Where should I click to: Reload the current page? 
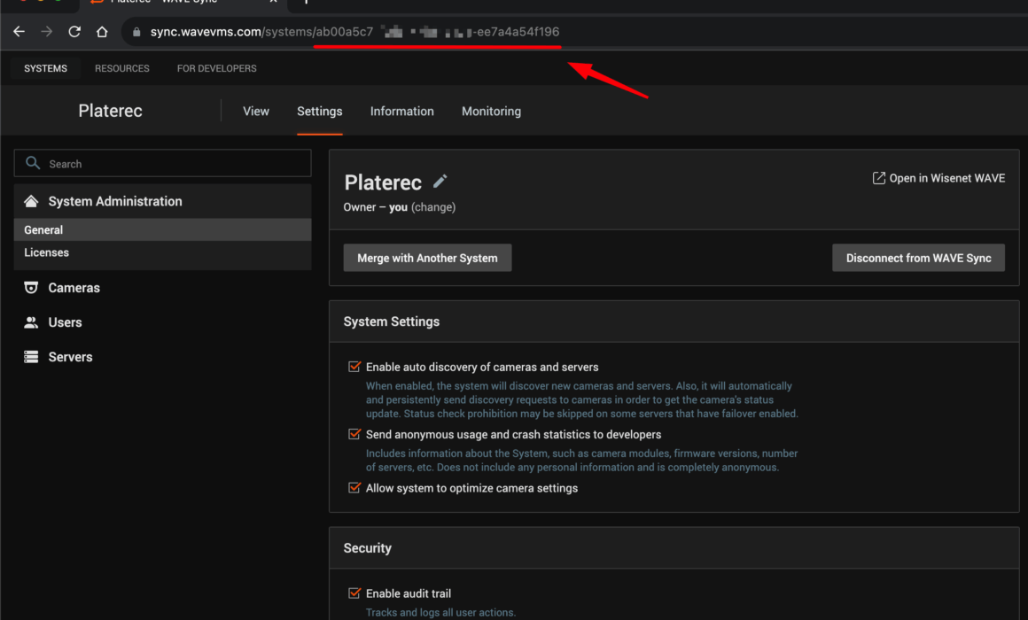click(74, 32)
